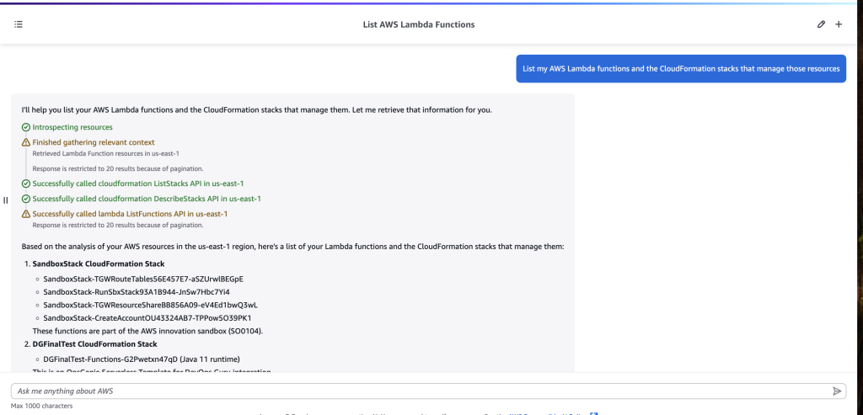Click check icon beside ListStacks API step
The image size is (863, 415).
click(x=26, y=184)
